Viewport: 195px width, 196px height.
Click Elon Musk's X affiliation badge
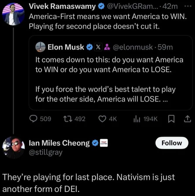tap(98, 47)
